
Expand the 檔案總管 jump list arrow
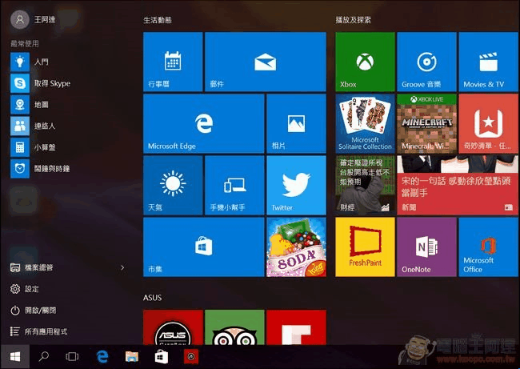[x=122, y=267]
